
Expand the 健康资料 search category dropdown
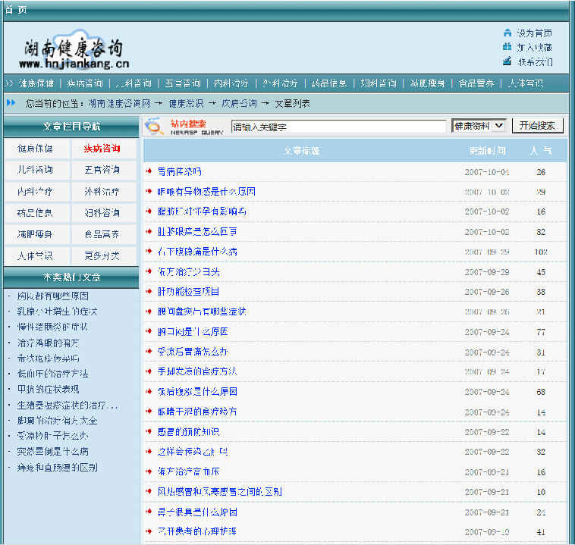click(x=479, y=126)
